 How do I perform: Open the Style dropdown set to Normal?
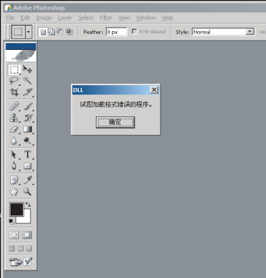(223, 32)
